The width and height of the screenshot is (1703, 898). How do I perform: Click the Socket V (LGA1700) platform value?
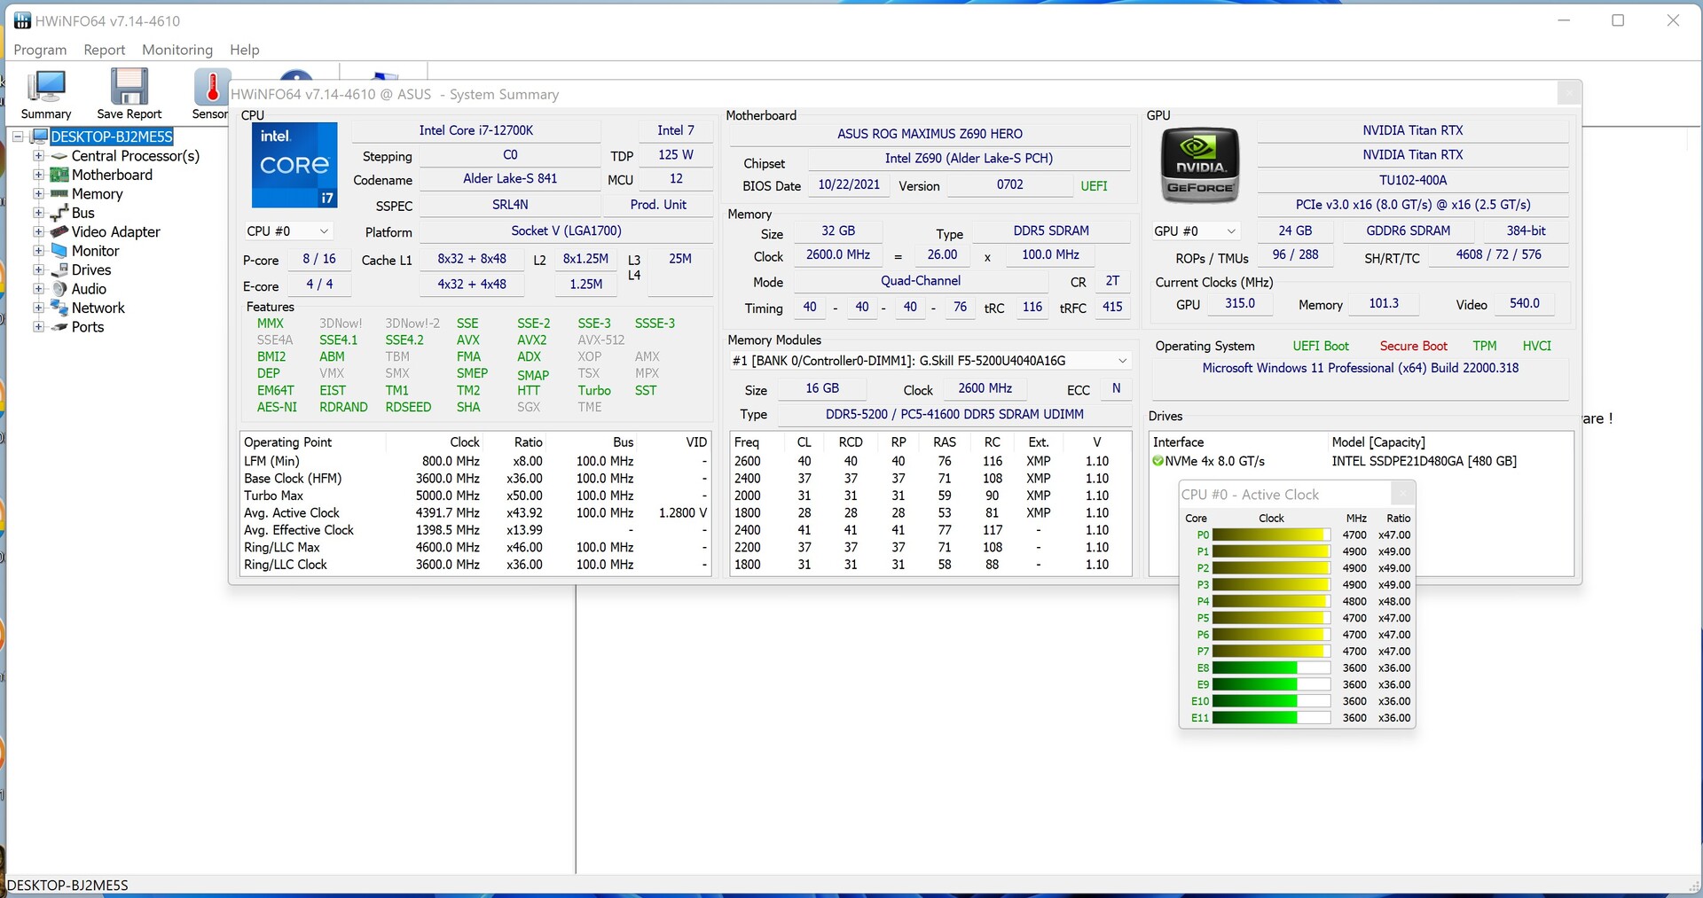[x=566, y=230]
